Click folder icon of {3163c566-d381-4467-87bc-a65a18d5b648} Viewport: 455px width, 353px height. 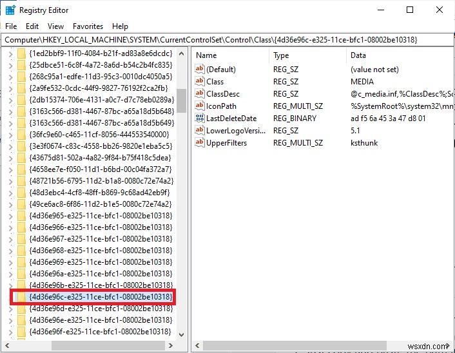pos(21,111)
